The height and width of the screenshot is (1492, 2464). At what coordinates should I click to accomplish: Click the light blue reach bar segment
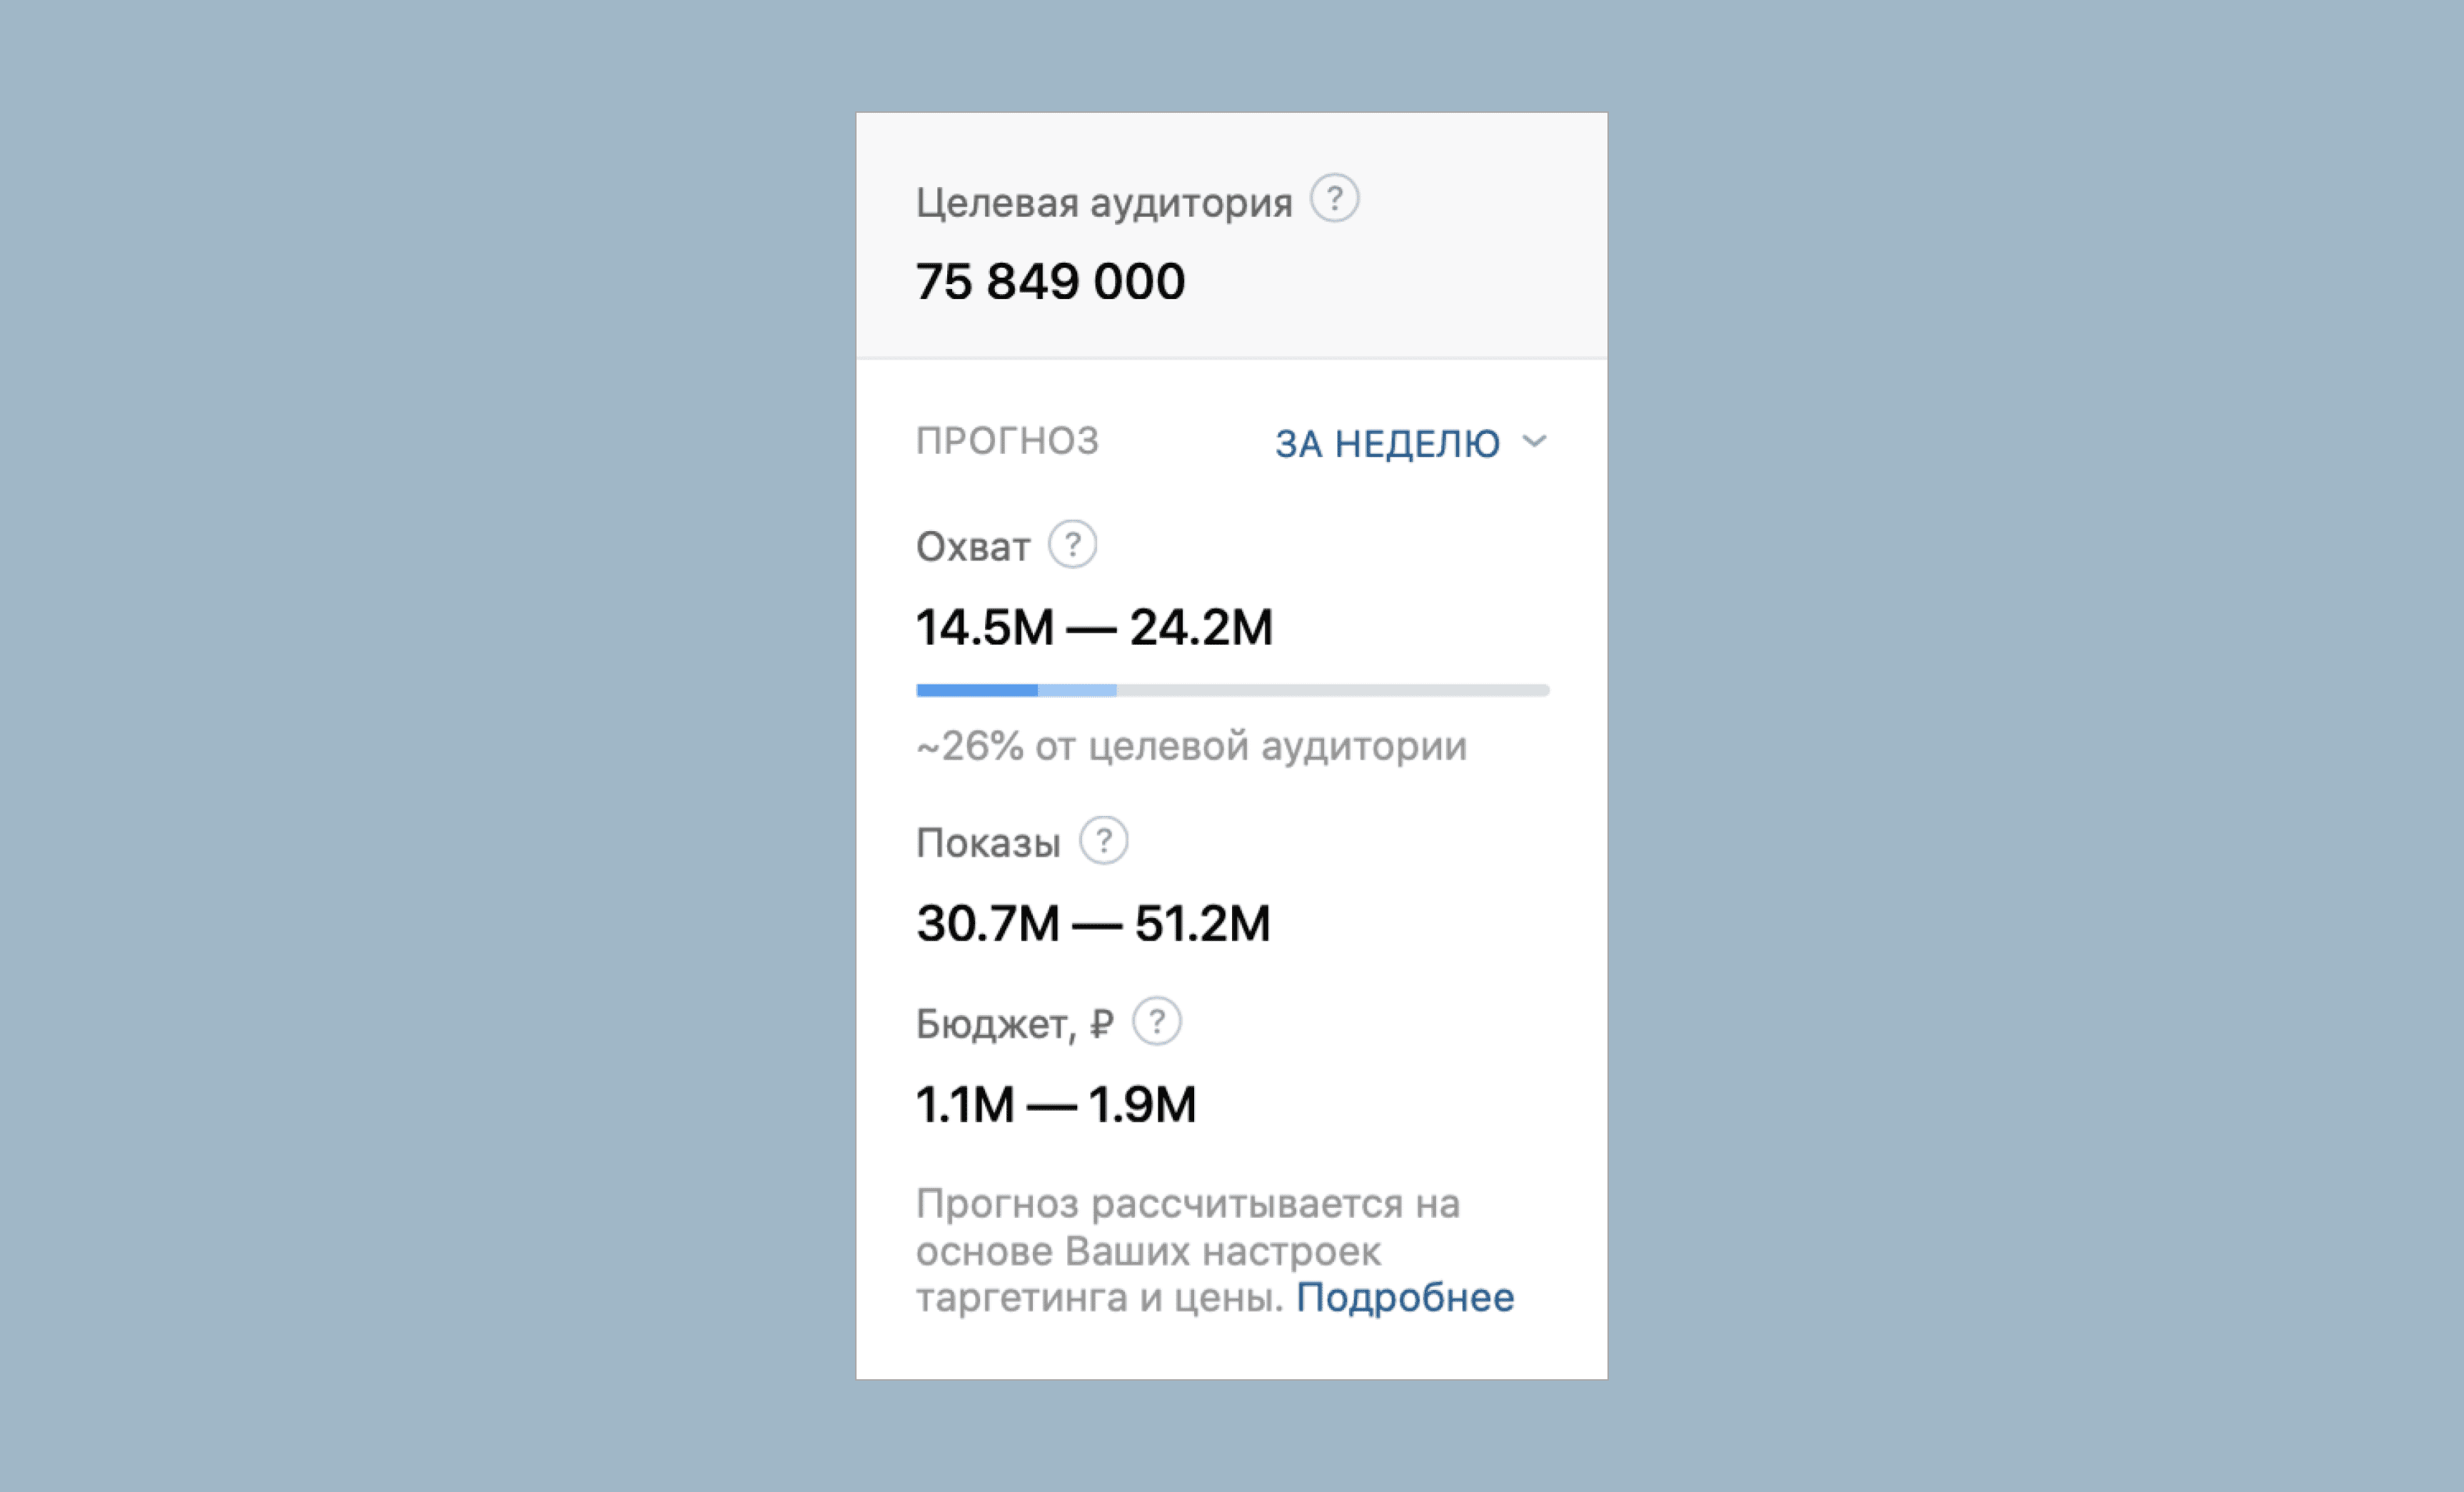click(x=1077, y=690)
